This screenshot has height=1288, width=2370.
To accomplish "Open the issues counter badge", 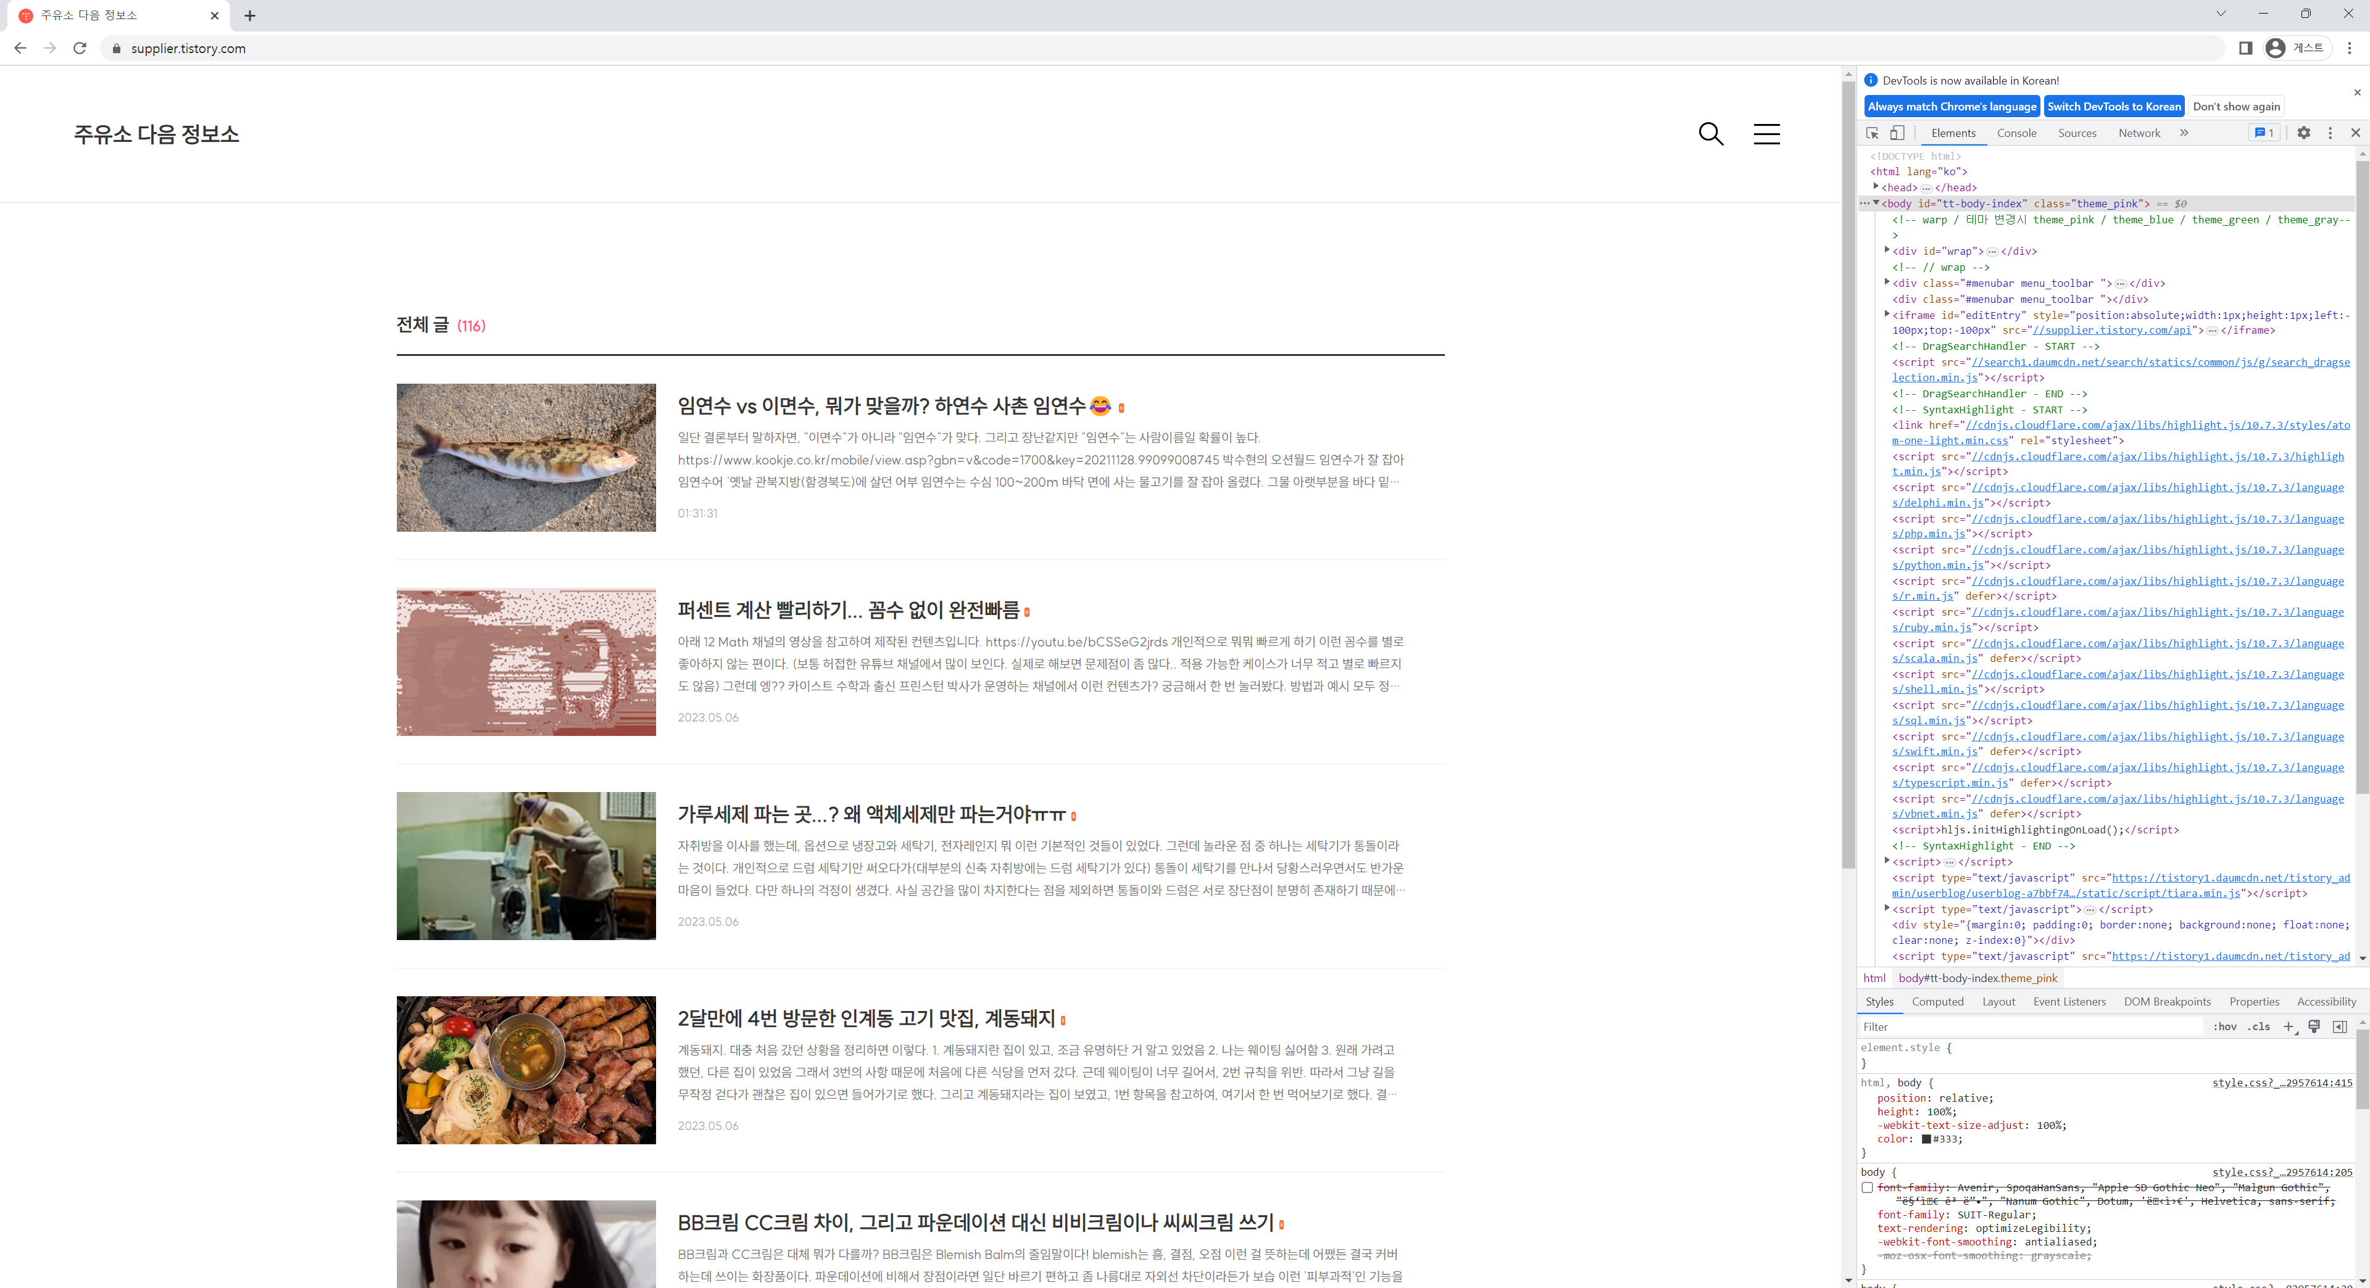I will [2264, 133].
